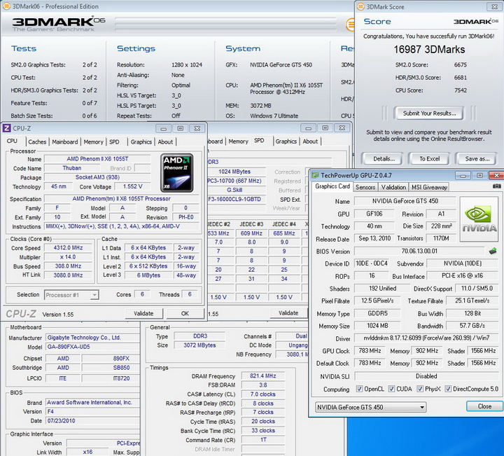Toggle the DirectCompute 5.0 checkbox
Screen dimensions: 504x456
tap(448, 389)
